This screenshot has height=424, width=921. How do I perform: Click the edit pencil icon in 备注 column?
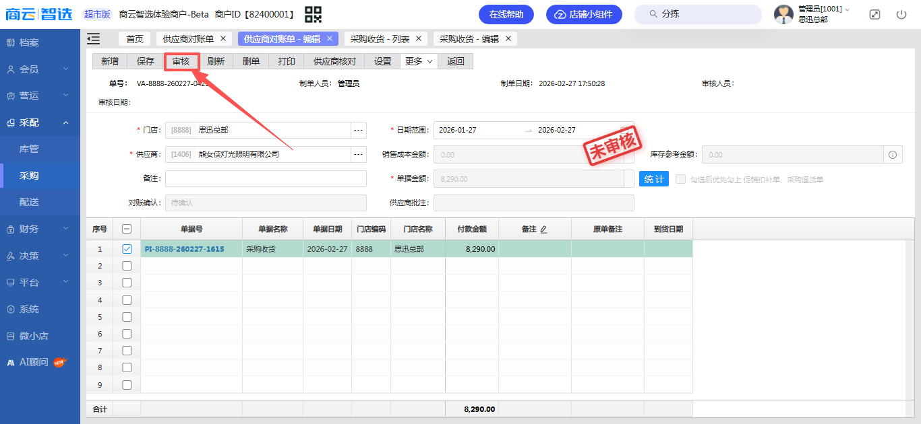click(543, 229)
